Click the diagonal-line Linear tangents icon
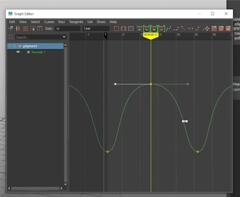240x197 pixels. (x=183, y=28)
